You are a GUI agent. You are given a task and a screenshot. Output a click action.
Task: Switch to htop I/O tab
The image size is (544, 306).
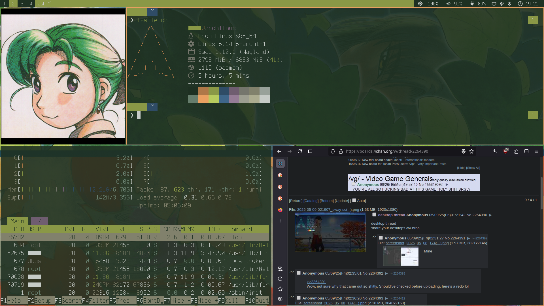point(39,221)
